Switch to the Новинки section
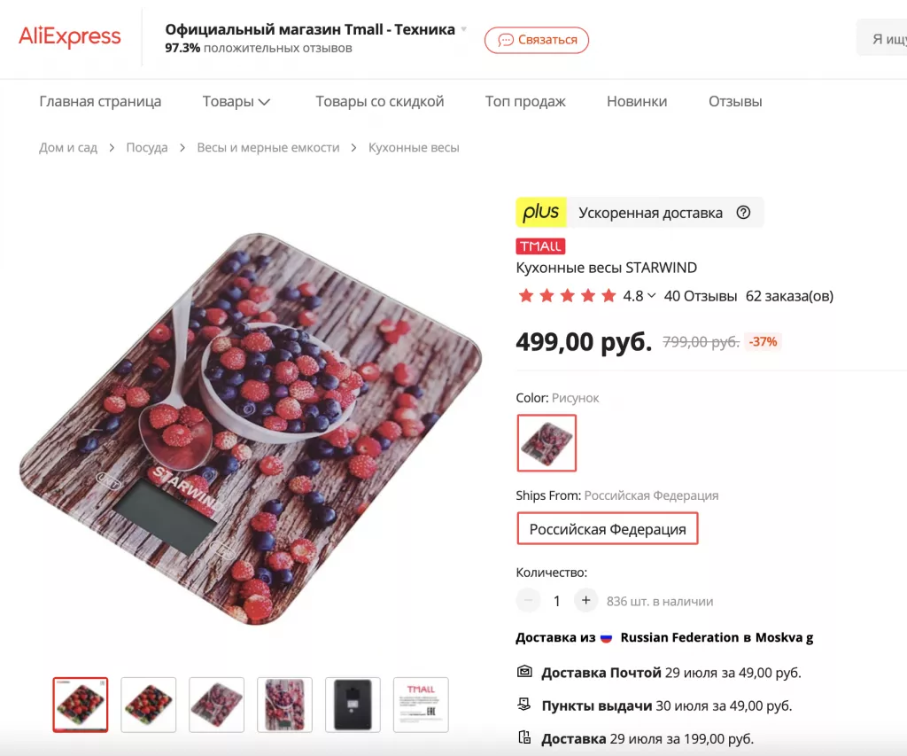907x756 pixels. pyautogui.click(x=637, y=101)
